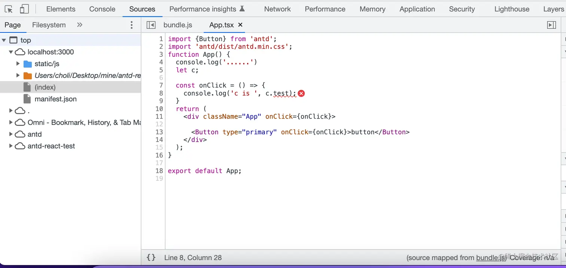
Task: Open the Performance tab
Action: [325, 9]
